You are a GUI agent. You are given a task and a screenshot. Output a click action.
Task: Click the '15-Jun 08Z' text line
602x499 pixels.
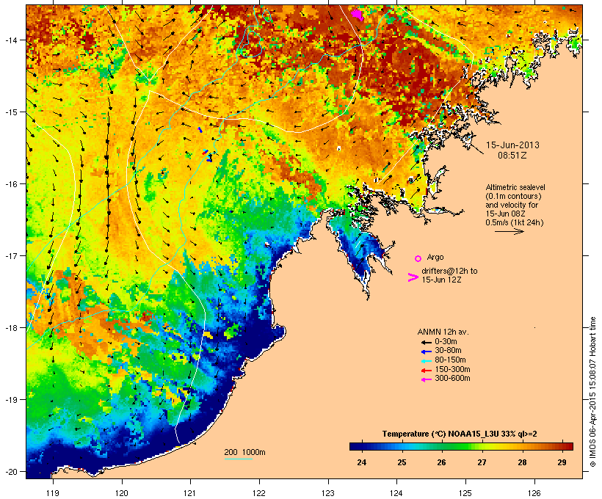(505, 214)
